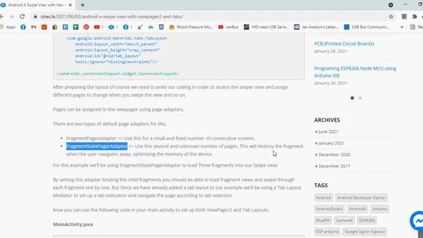Image resolution: width=423 pixels, height=238 pixels.
Task: Click the AndroidStudio tag
Action: coord(329,209)
